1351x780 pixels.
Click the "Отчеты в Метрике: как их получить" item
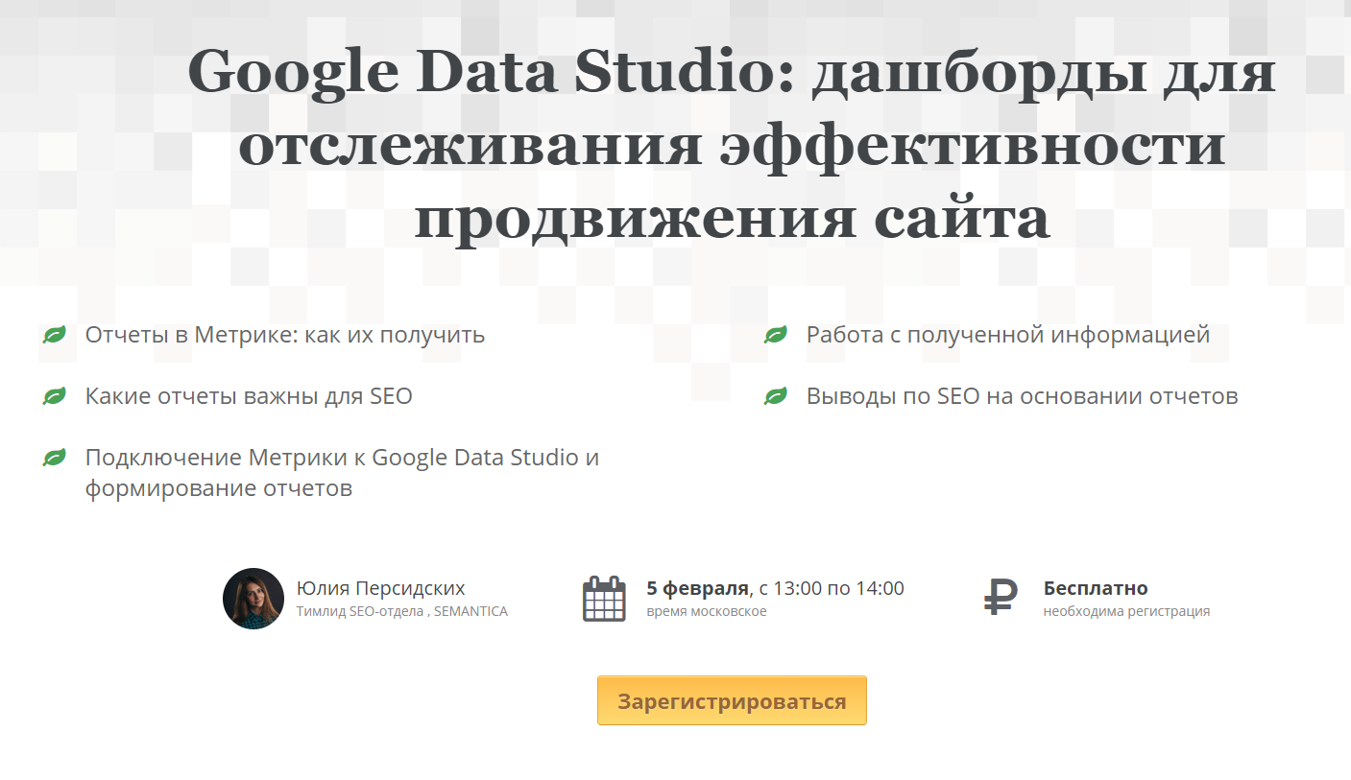[x=285, y=335]
